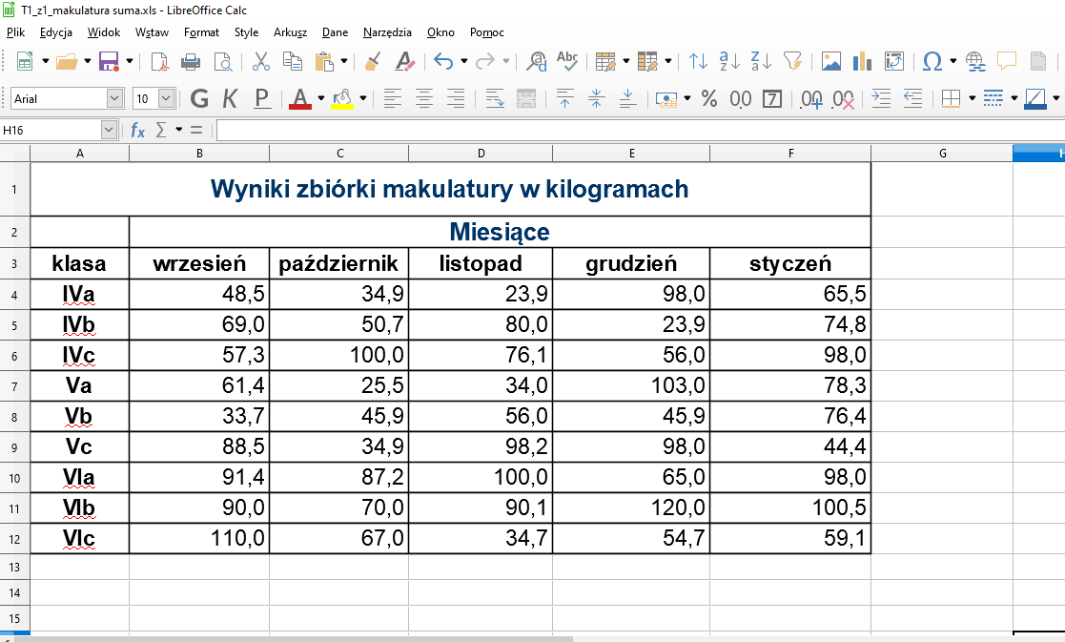Open the Format menu
The height and width of the screenshot is (642, 1065).
(x=201, y=31)
